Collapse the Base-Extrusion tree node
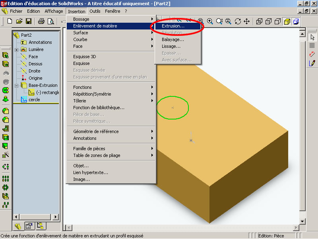The image size is (318, 239). coord(16,86)
